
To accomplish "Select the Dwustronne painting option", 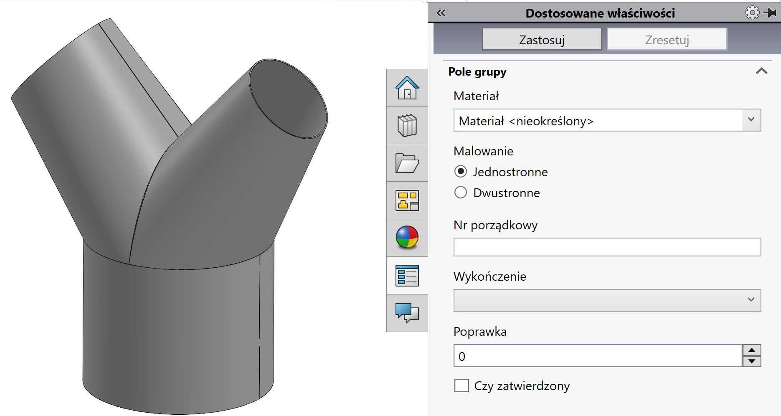I will (x=461, y=192).
